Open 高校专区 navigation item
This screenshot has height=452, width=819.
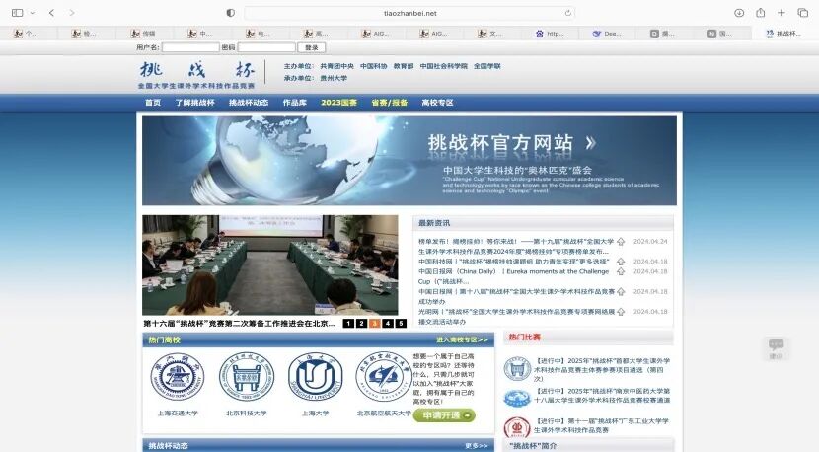(438, 103)
